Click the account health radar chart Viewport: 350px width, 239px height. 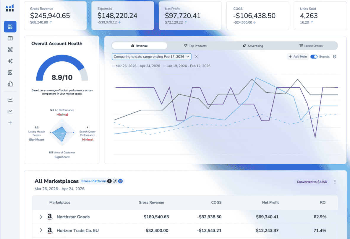coord(62,132)
